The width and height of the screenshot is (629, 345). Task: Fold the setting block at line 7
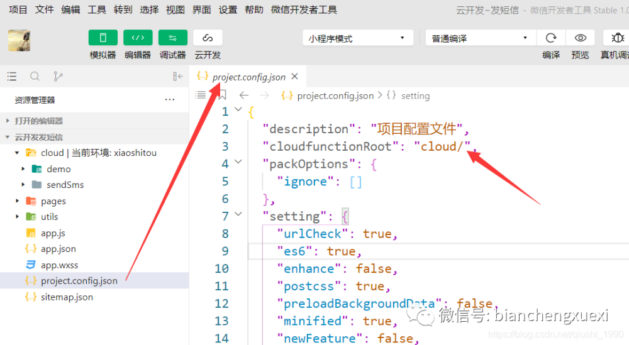(238, 214)
